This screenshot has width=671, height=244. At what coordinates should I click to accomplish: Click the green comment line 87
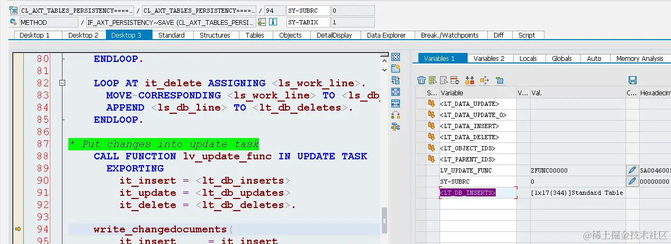point(164,144)
